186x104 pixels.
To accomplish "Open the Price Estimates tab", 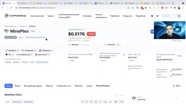I will click(103, 86).
